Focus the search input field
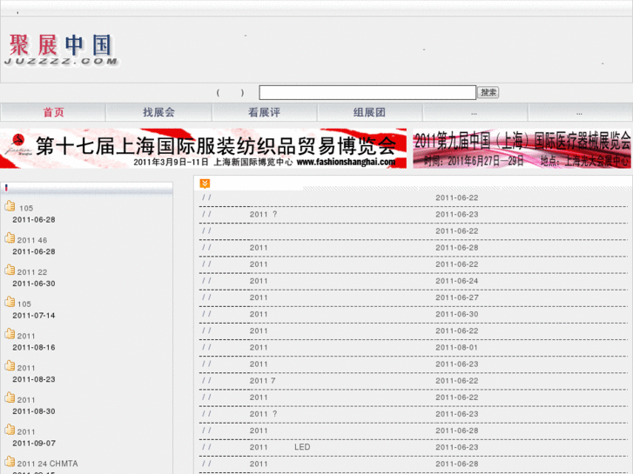 coord(367,92)
